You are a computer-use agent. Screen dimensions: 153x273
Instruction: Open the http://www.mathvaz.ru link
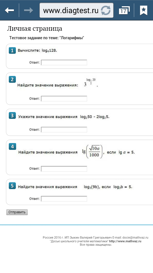pos(125,241)
